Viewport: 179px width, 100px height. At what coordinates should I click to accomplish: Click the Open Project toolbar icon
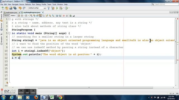pyautogui.click(x=11, y=8)
